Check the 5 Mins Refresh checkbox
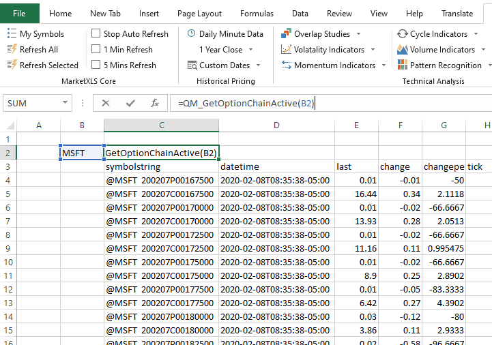492x345 pixels. (96, 65)
